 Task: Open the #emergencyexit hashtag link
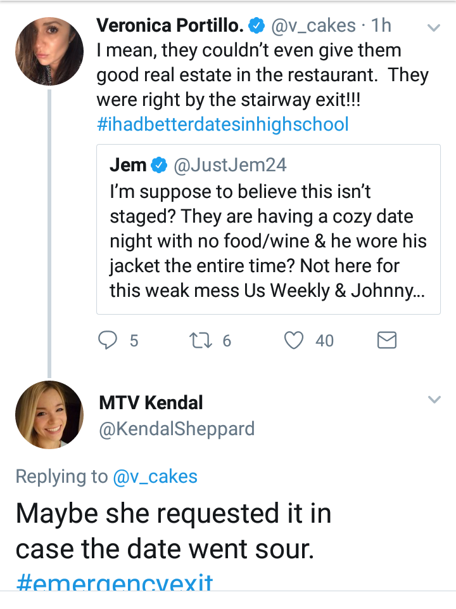(x=115, y=582)
